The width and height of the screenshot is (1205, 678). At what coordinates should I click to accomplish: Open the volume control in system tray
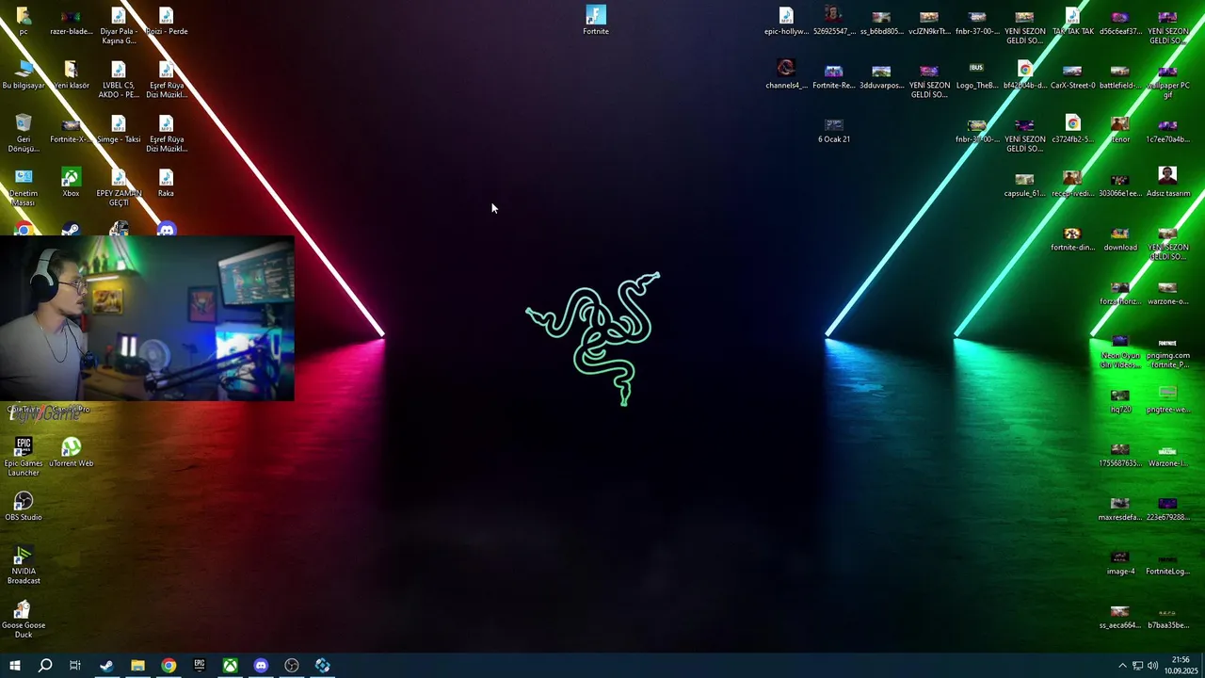(x=1152, y=666)
